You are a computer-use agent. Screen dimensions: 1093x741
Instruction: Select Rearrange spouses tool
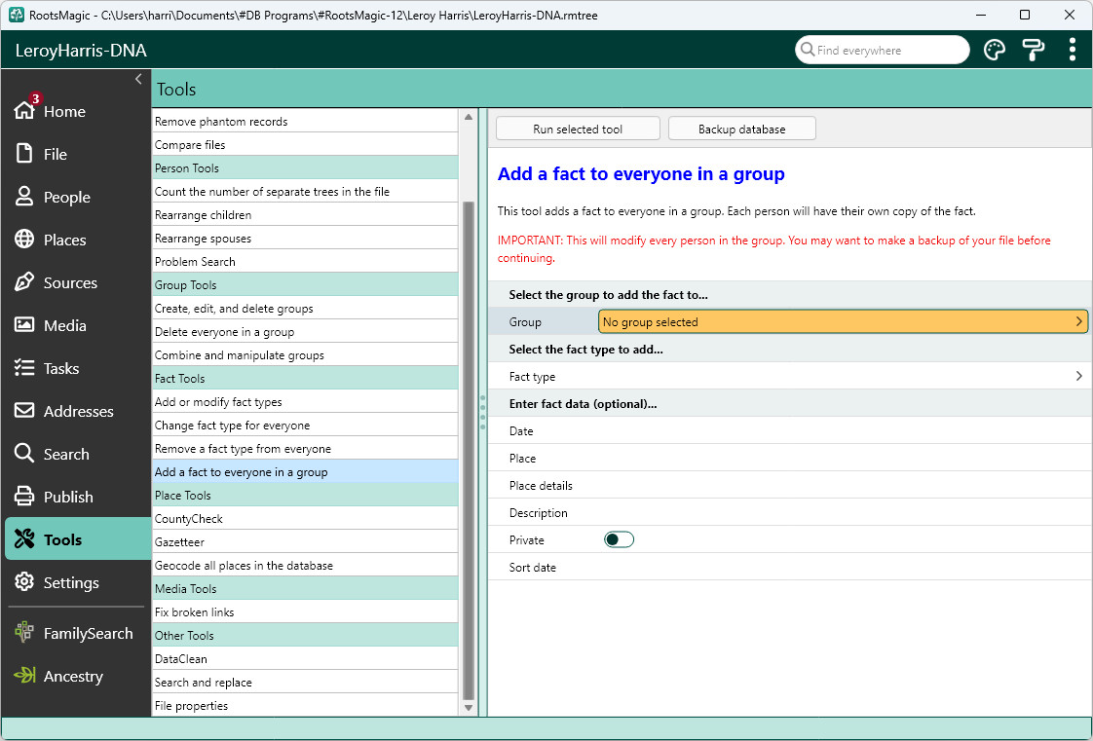[x=305, y=238]
